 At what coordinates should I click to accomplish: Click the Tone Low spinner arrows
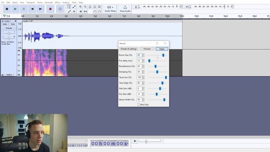point(143,77)
